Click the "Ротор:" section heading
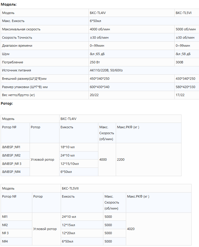Screen dimensions: 199x247 7,103
